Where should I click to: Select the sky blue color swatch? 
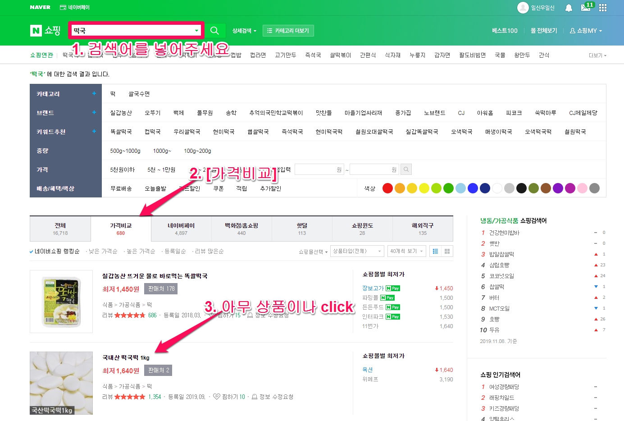pyautogui.click(x=460, y=188)
